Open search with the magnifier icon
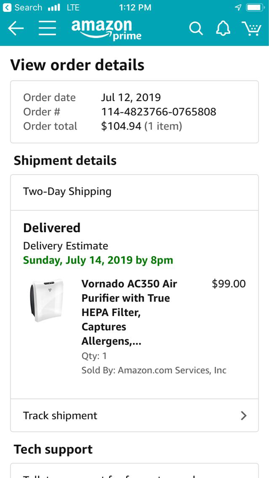Viewport: 269px width, 478px height. pos(196,29)
